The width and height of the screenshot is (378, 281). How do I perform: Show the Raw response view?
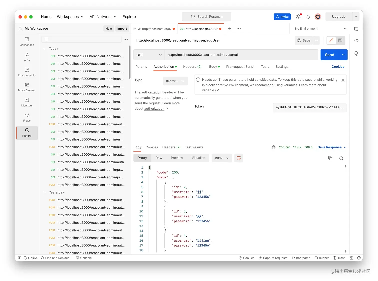point(159,158)
